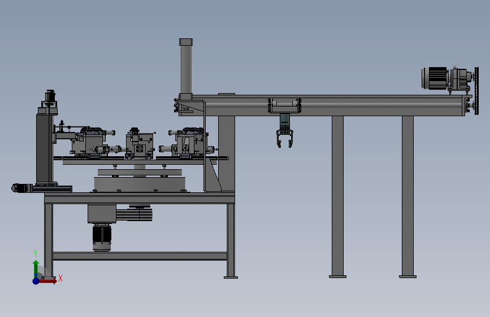
Task: Click the blue Z axis ball of the triad
Action: pyautogui.click(x=36, y=281)
